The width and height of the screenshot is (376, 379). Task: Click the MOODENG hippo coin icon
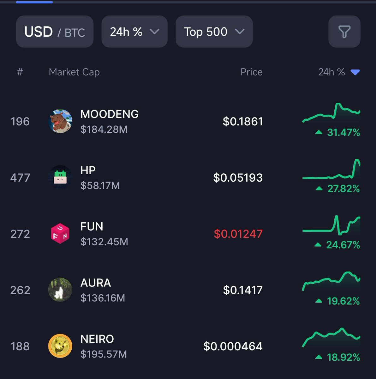click(x=60, y=121)
